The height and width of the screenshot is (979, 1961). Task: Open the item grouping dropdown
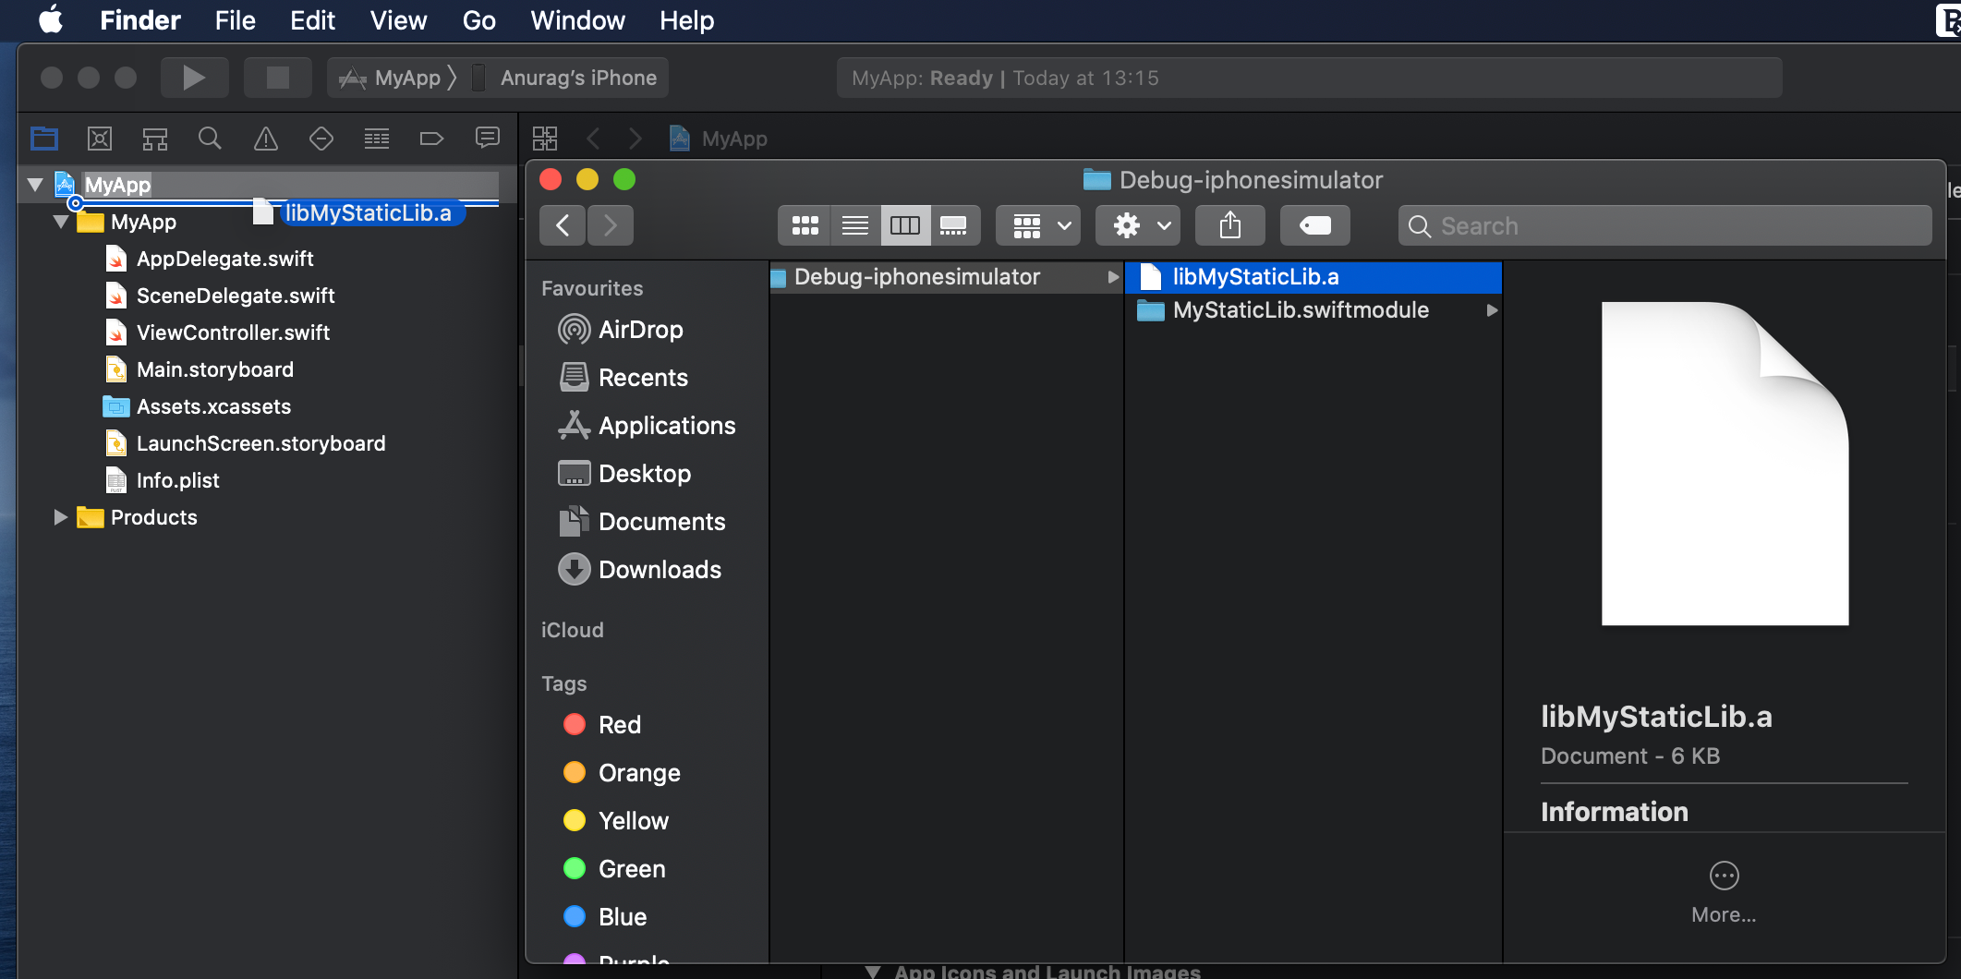1037,224
